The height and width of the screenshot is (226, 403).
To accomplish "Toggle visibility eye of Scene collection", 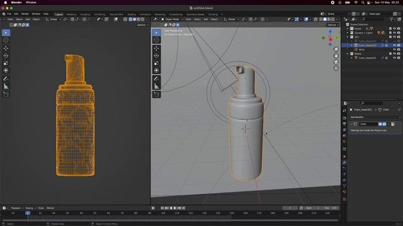I will coord(395,29).
